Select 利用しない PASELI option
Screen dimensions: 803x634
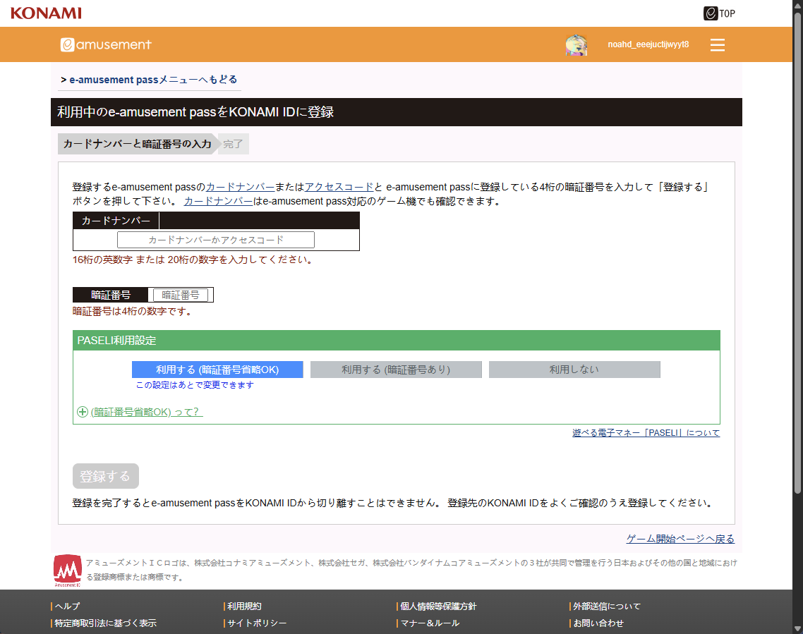click(x=574, y=370)
